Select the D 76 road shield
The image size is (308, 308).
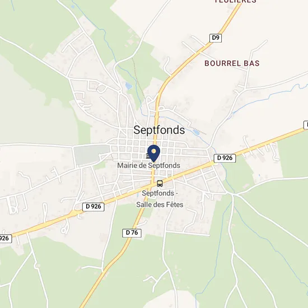(x=132, y=233)
